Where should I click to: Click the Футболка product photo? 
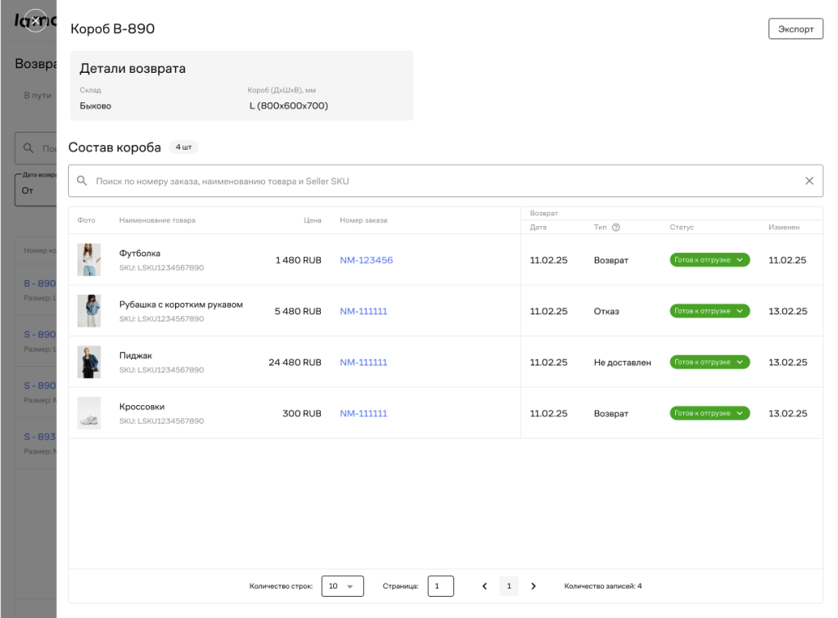coord(88,259)
